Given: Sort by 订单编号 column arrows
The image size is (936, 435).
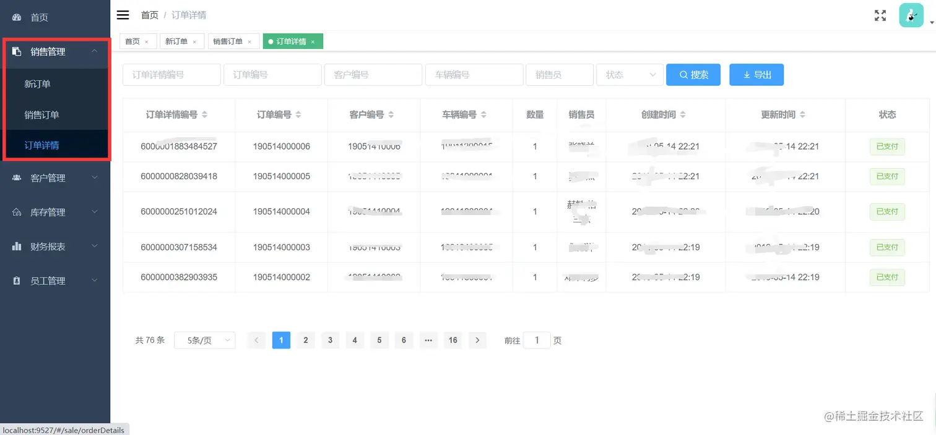Looking at the screenshot, I should (x=298, y=115).
